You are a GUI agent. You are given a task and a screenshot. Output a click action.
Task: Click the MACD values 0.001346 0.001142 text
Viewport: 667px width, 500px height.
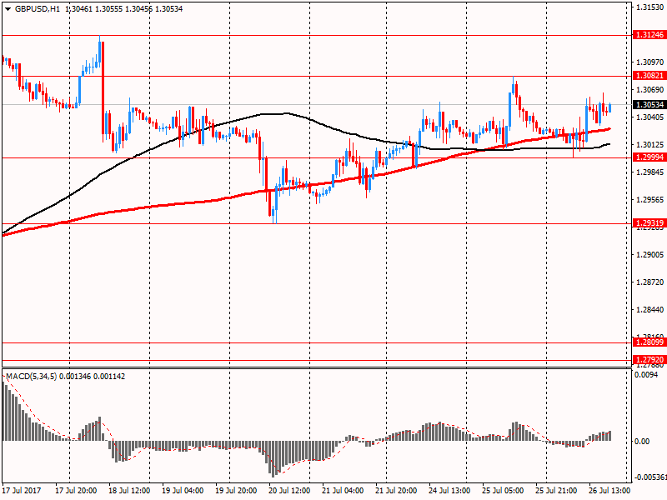[93, 377]
